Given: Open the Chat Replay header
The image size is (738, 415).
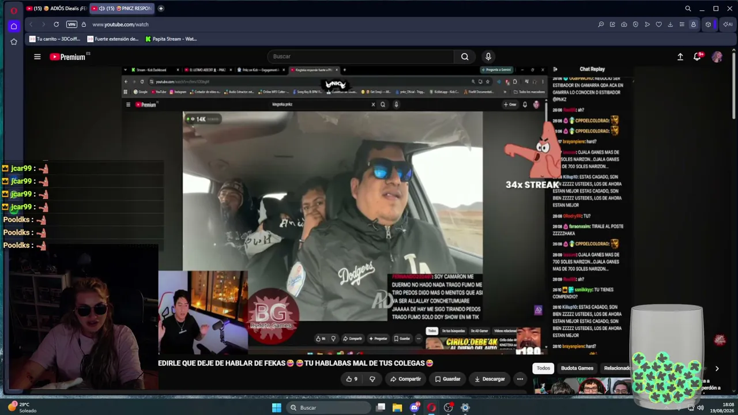Looking at the screenshot, I should (592, 69).
